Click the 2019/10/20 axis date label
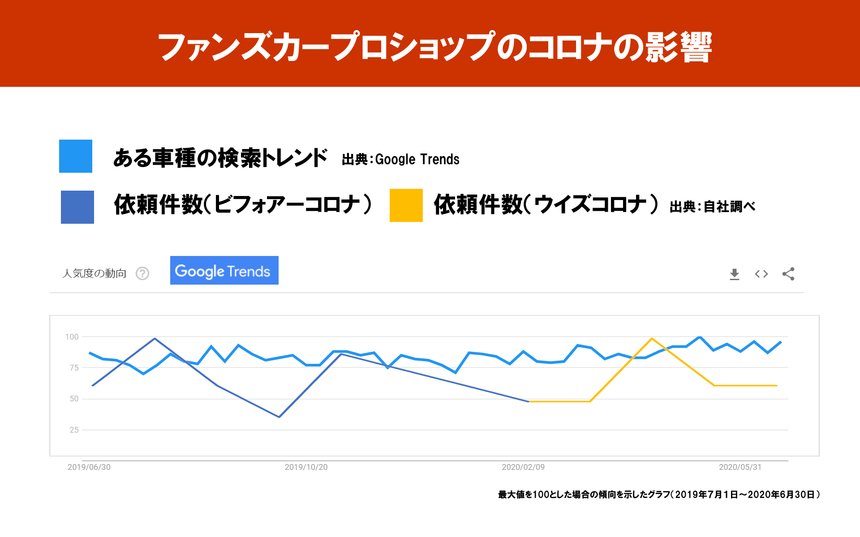Screen dimensions: 860x537 (306, 467)
